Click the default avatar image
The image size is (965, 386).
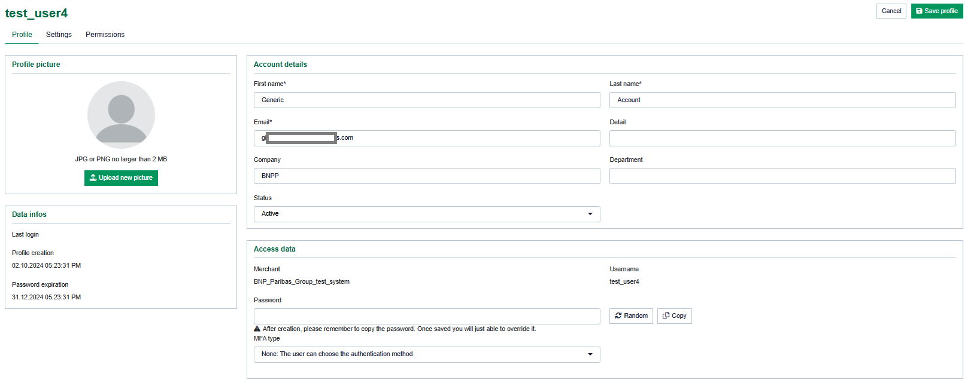click(121, 115)
